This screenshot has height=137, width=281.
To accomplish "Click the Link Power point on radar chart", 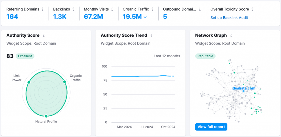I will coord(28,82).
